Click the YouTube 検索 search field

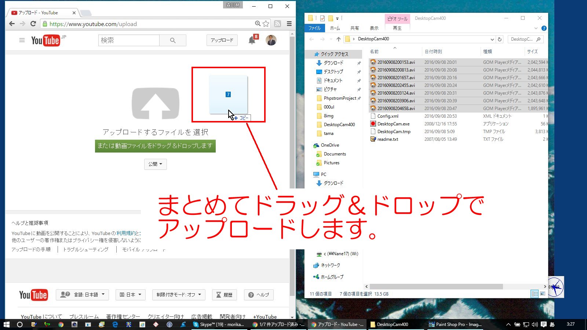click(129, 40)
